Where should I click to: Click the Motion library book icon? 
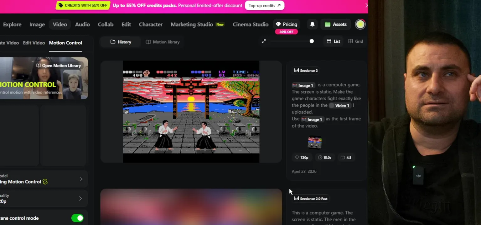click(x=148, y=42)
